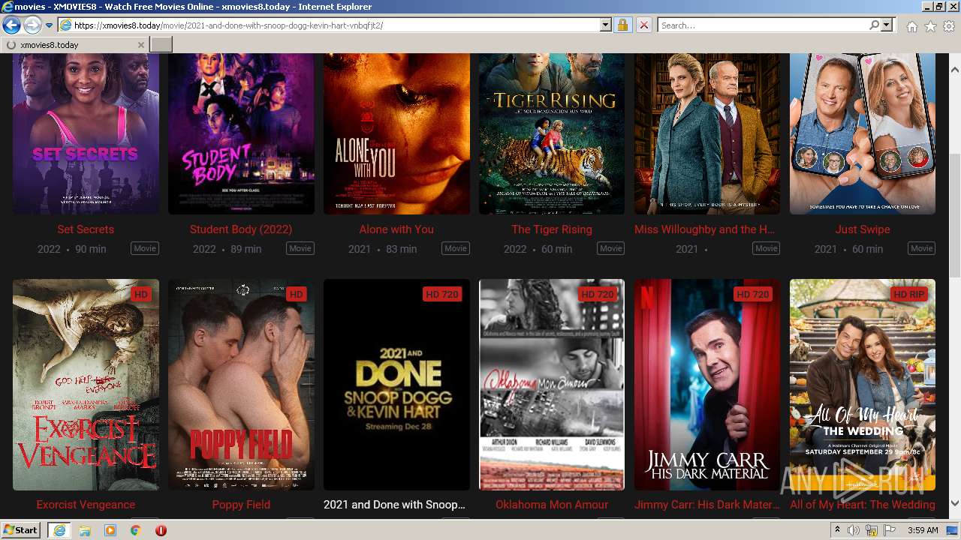
Task: Click the Movie badge under Student Body
Action: coord(300,248)
